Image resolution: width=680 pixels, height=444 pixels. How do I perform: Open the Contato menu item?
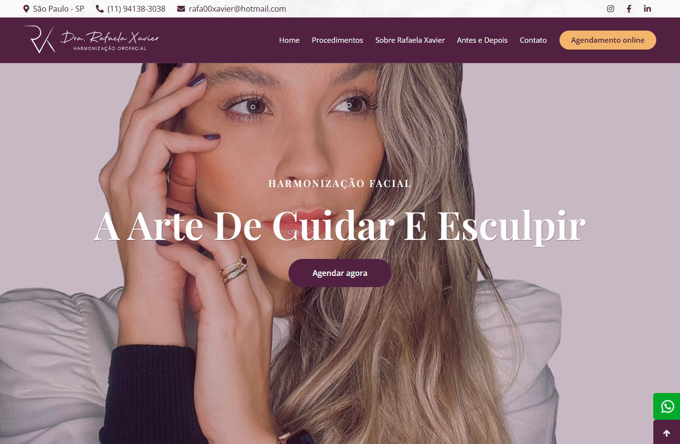[533, 40]
